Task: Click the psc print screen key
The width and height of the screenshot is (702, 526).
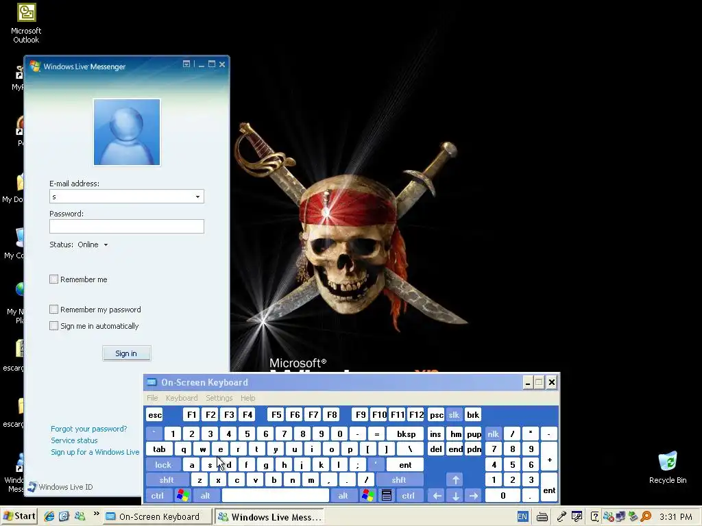Action: pyautogui.click(x=437, y=414)
